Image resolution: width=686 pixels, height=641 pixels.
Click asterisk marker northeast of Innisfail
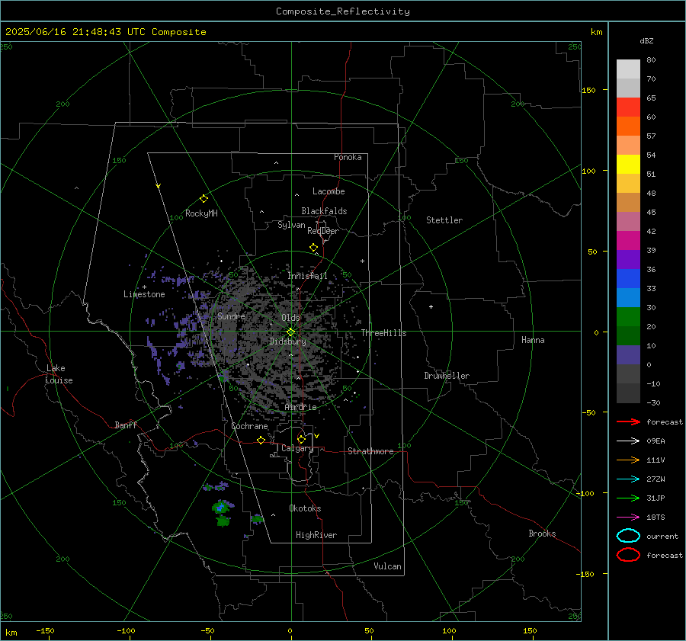(x=362, y=261)
